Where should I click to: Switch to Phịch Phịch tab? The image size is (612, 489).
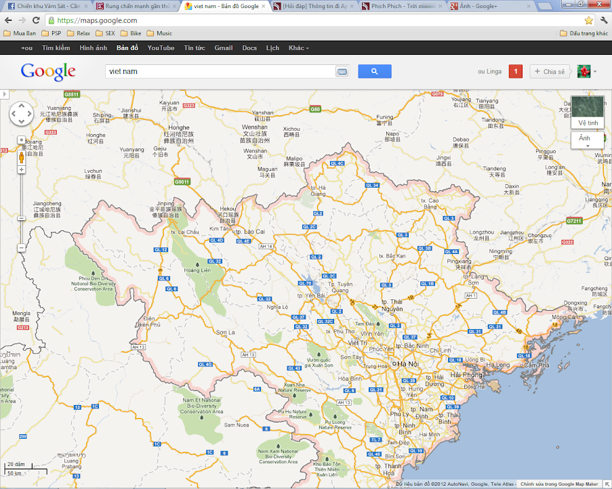click(x=403, y=6)
